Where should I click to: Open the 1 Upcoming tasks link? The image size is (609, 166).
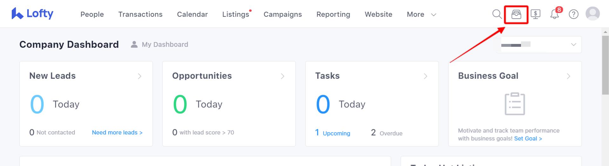pos(333,133)
